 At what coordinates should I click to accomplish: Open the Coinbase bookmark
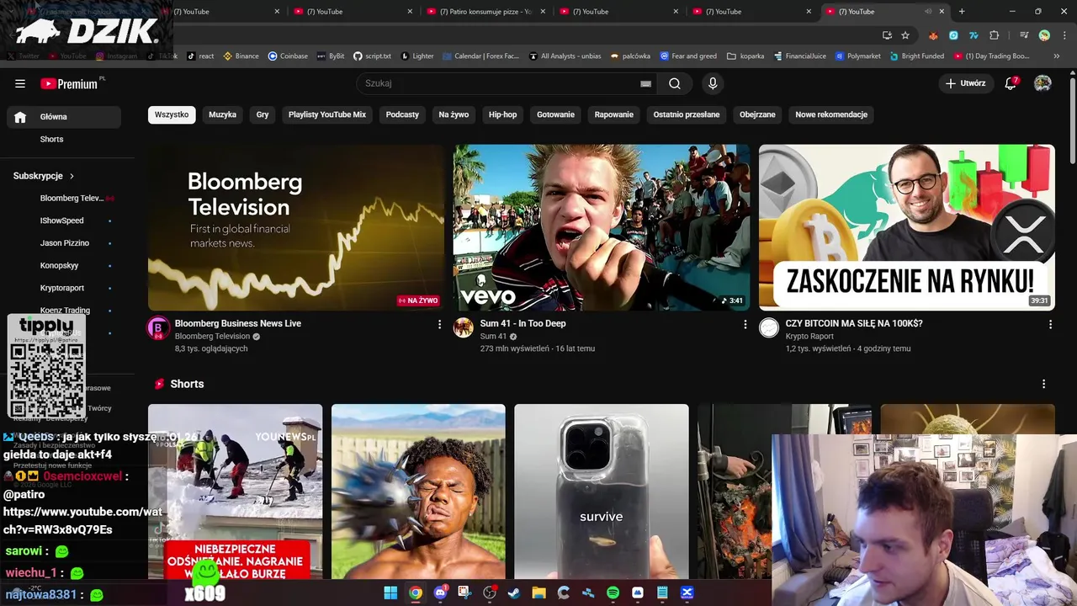point(288,56)
